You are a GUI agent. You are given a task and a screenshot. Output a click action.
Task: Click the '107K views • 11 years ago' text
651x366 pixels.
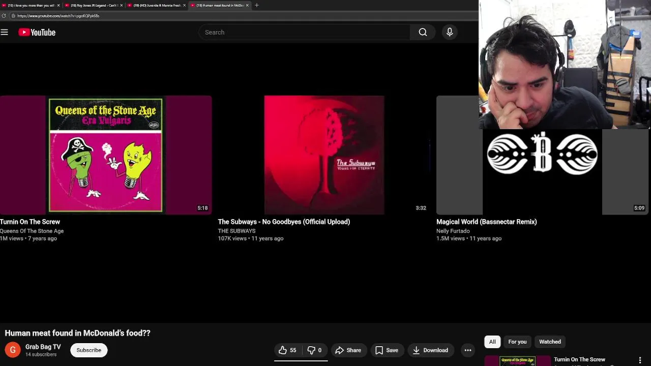click(251, 238)
